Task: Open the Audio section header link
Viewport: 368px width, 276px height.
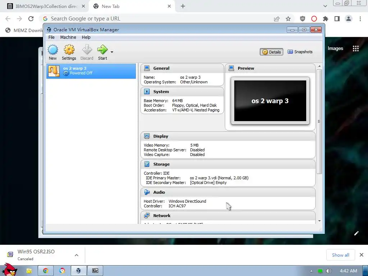Action: click(x=159, y=192)
